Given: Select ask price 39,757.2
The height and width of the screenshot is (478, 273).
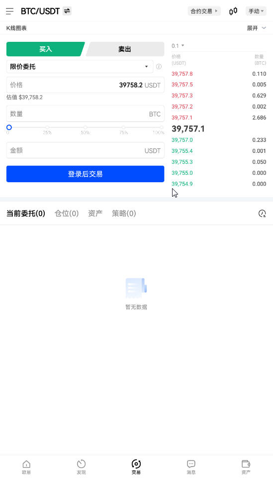Looking at the screenshot, I should click(182, 107).
